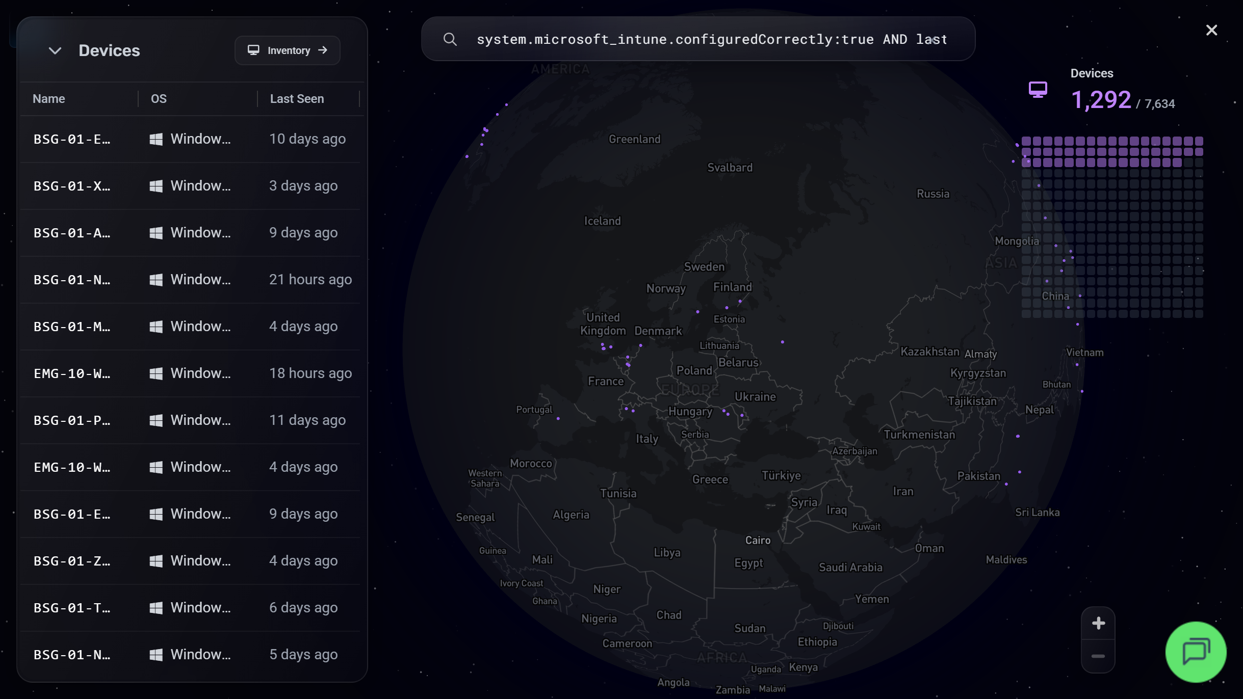Select device seen 21 hours ago
Viewport: 1243px width, 699px height.
(190, 280)
